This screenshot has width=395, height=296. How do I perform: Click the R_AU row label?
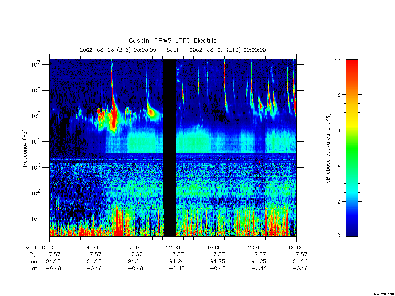tap(33, 255)
